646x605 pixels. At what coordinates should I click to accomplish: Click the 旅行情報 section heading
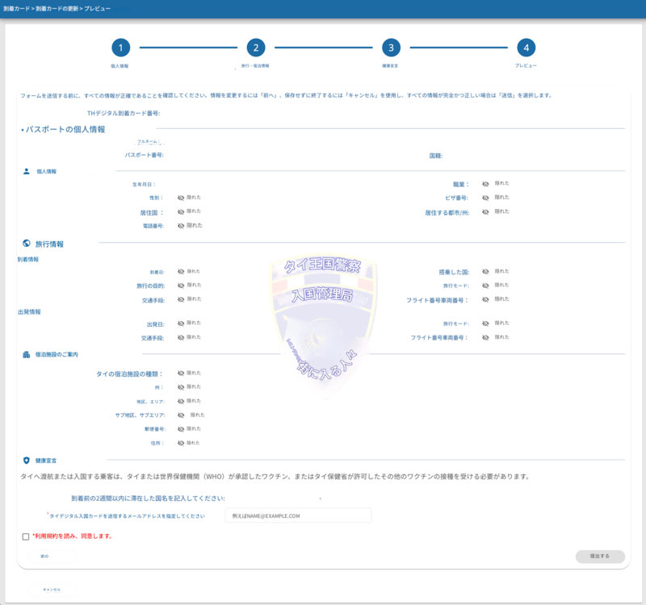[49, 244]
